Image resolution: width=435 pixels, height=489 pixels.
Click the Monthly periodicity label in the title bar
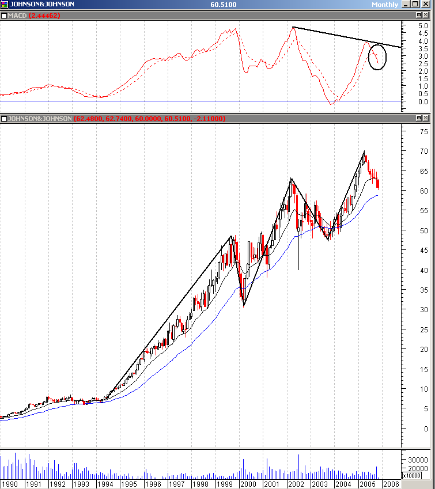(385, 5)
